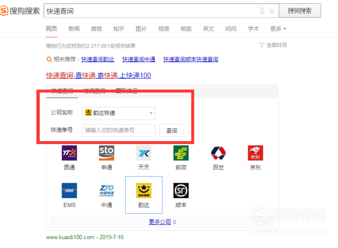Open related link 快递查询韵达
338x248 pixels.
pyautogui.click(x=98, y=59)
